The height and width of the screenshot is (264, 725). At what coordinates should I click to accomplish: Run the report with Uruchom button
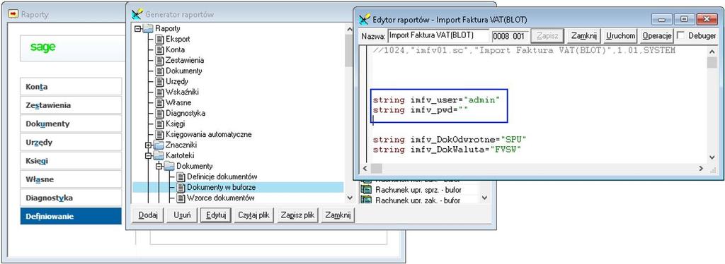coord(620,35)
